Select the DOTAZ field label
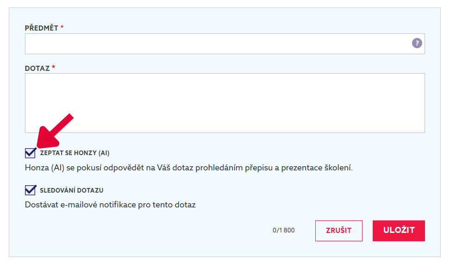The image size is (450, 263). tap(37, 69)
